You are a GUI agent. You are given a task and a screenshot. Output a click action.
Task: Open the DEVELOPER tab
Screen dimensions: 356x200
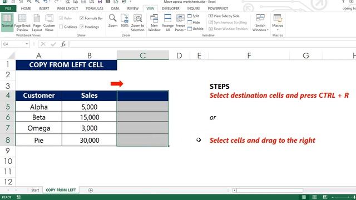[171, 8]
